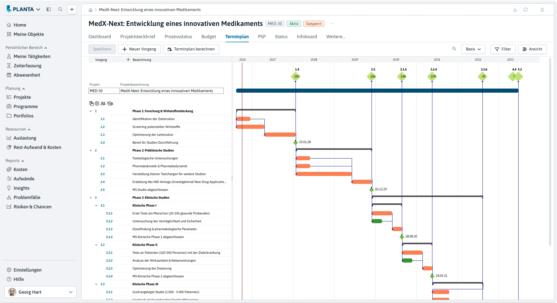Click the search icon in Terminplan toolbar
This screenshot has width=557, height=303.
tap(454, 49)
